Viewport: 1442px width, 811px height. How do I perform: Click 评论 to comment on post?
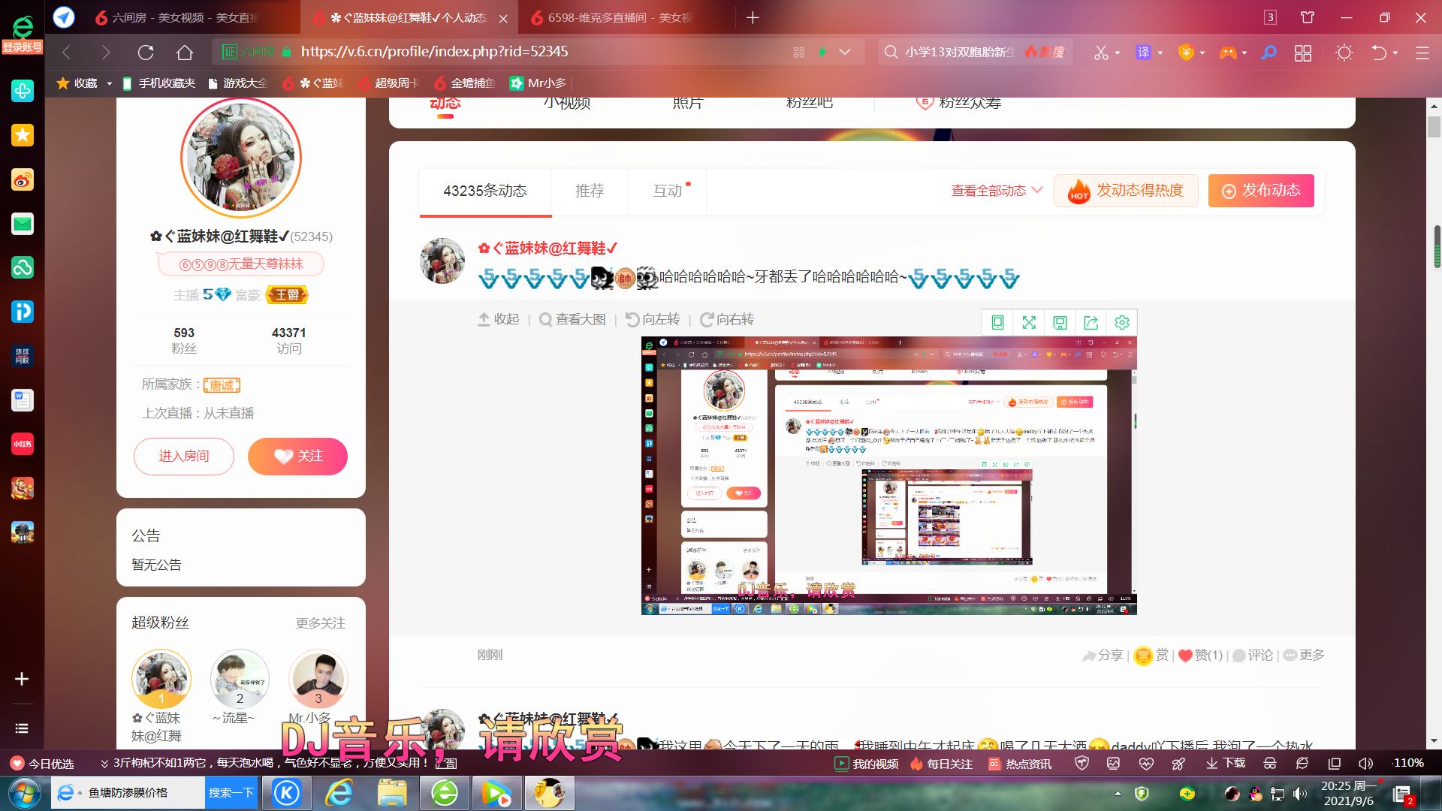[x=1253, y=655]
